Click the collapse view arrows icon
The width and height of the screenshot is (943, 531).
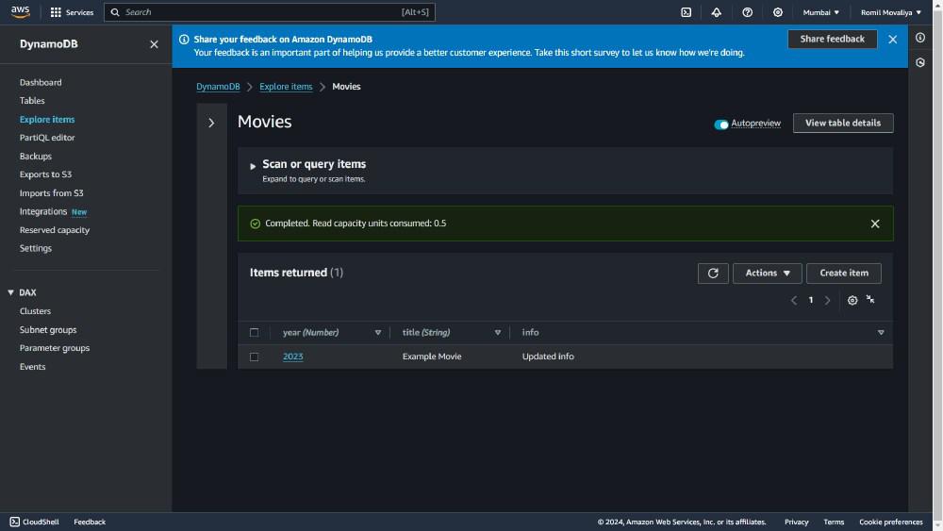pyautogui.click(x=870, y=299)
